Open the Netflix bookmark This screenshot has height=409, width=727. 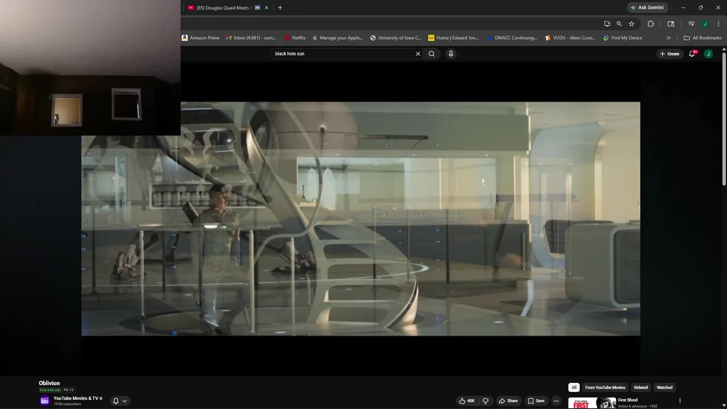click(x=295, y=38)
